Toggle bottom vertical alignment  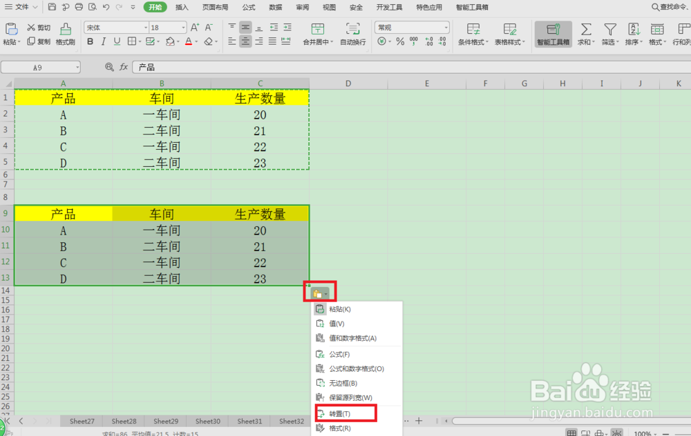click(x=259, y=28)
